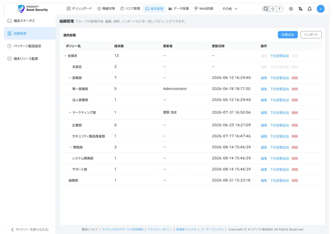Viewport: 333px width, 234px height.
Task: Click the 組織管理 sidebar icon
Action: 9,33
